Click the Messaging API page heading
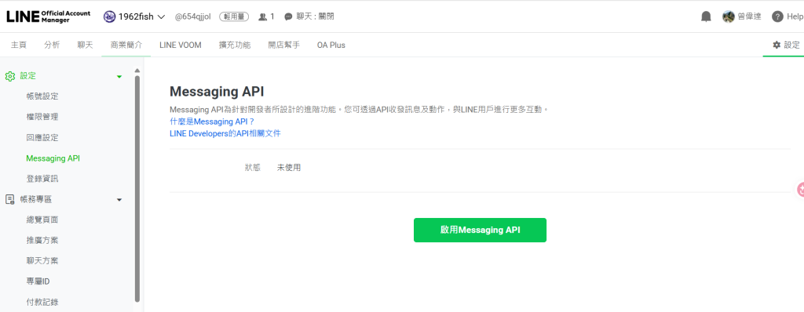The image size is (804, 312). [x=217, y=92]
